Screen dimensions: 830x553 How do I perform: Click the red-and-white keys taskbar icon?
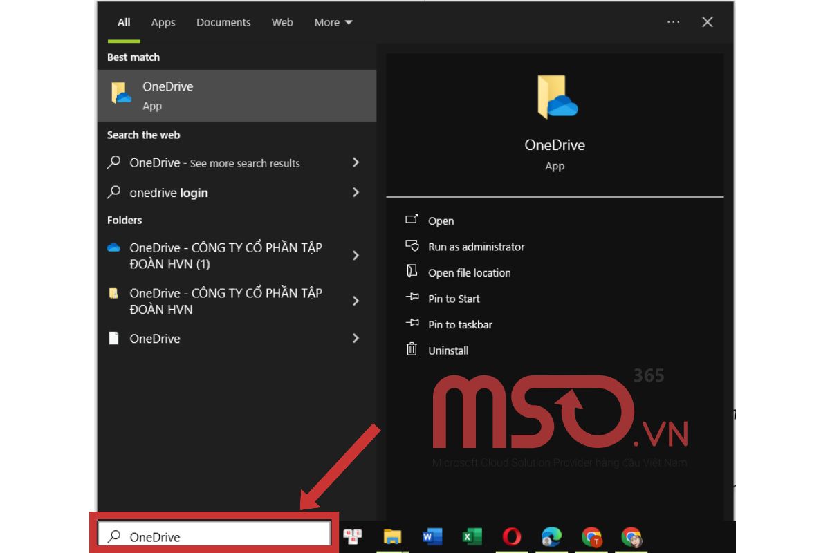pyautogui.click(x=353, y=536)
